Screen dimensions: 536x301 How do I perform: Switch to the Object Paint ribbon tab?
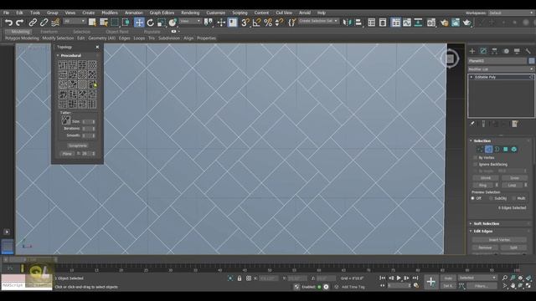117,32
